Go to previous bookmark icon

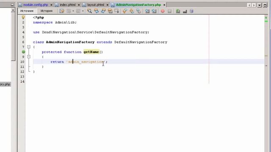125,11
